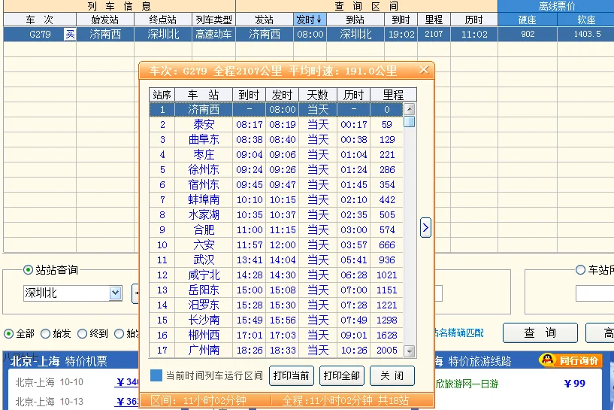Screen dimensions: 614x410
Task: Select the partially hidden 始 radio option
Action: click(119, 333)
